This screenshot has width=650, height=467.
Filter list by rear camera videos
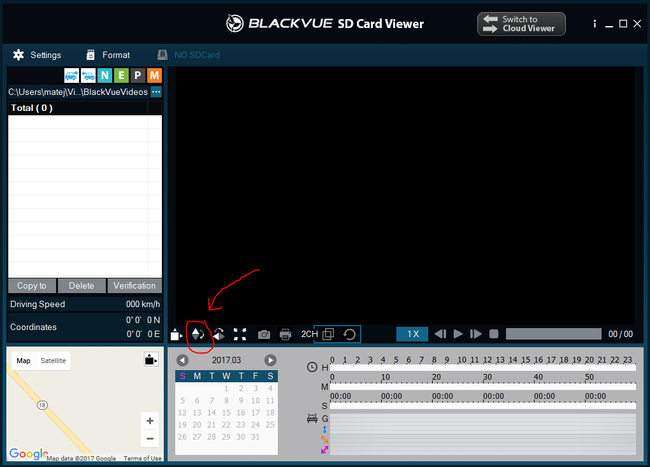[x=88, y=75]
